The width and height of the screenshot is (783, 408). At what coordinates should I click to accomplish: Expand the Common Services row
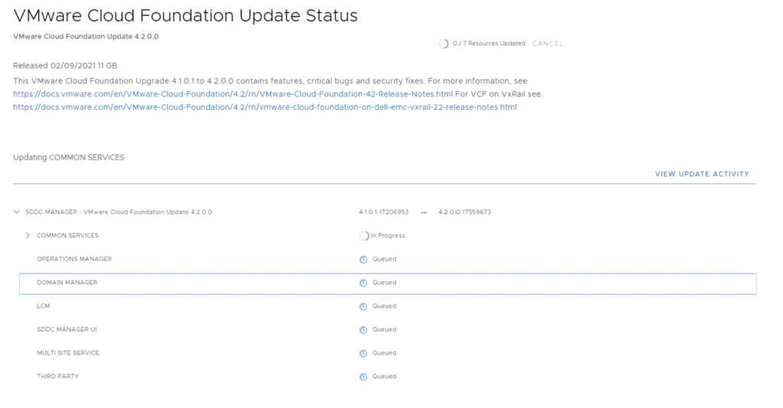[x=28, y=235]
